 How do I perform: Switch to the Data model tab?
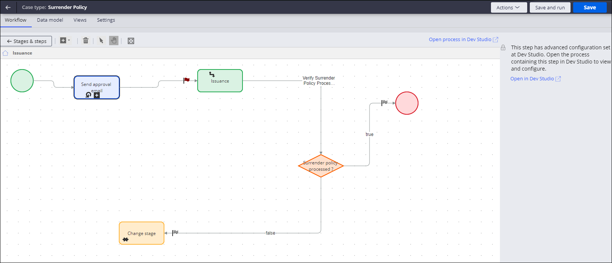pyautogui.click(x=50, y=20)
